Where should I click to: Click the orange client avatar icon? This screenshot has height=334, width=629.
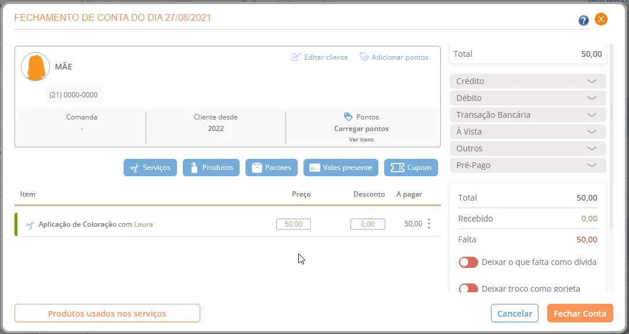[35, 67]
